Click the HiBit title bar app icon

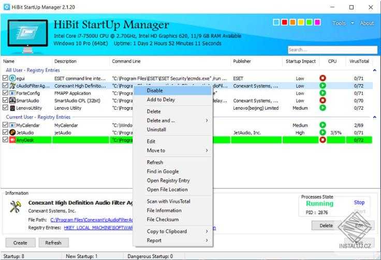coord(7,7)
